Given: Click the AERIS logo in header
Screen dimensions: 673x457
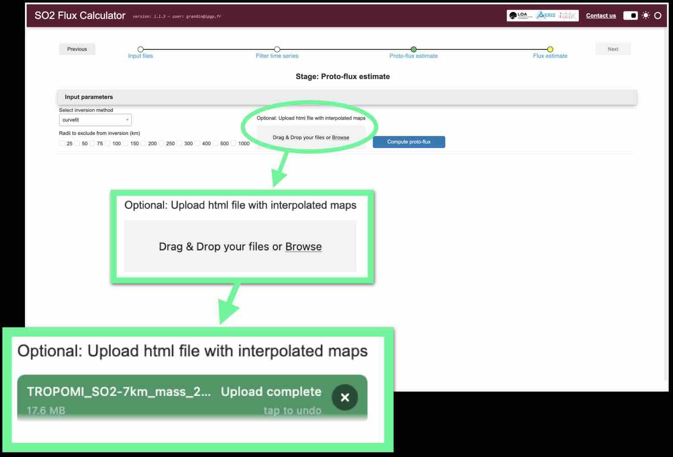Looking at the screenshot, I should (x=546, y=15).
